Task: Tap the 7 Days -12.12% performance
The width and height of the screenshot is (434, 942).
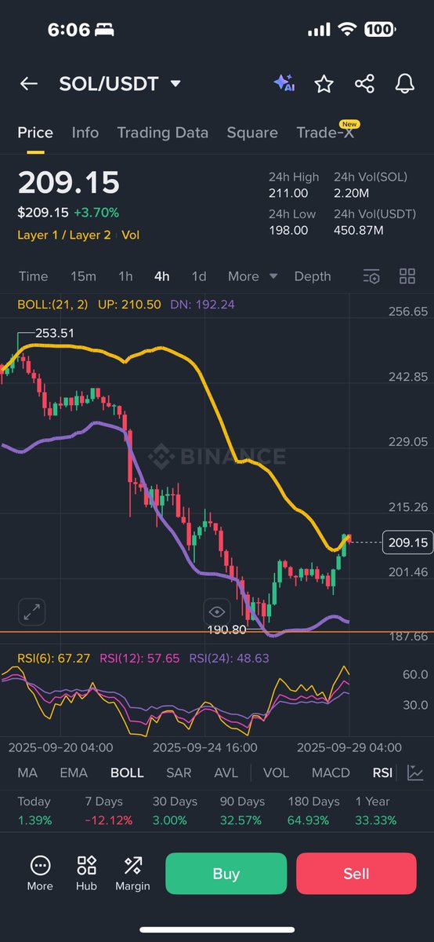Action: pos(109,811)
